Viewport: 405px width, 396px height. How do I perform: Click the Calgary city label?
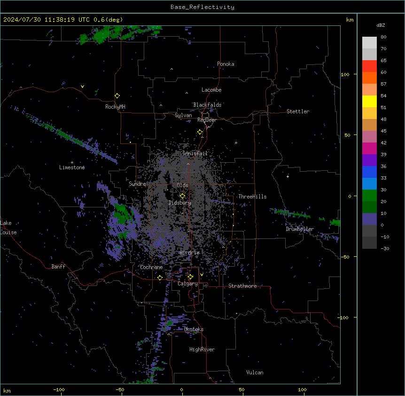187,284
